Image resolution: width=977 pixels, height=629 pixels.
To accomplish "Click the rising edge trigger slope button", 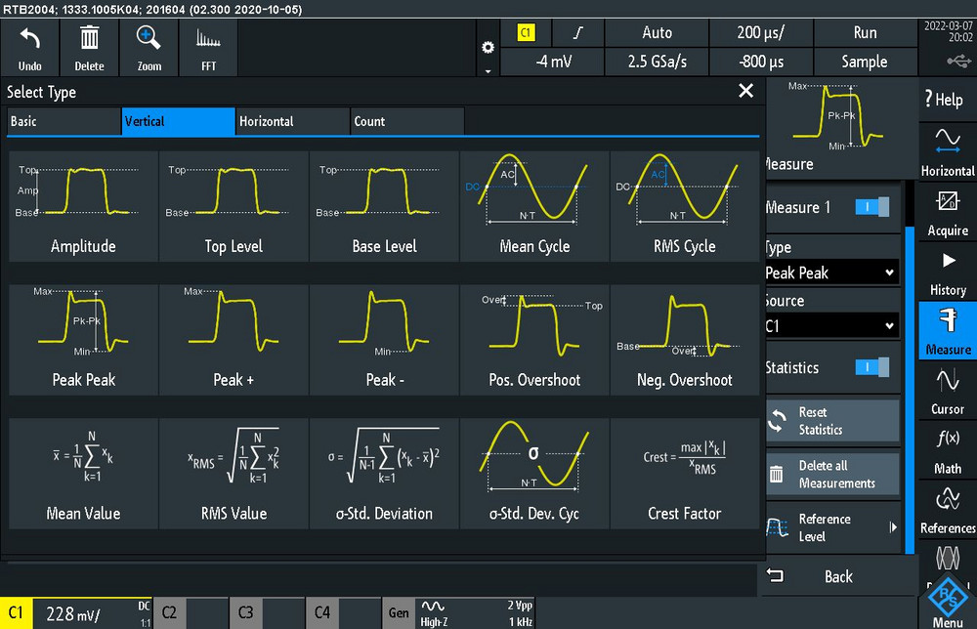I will tap(578, 33).
